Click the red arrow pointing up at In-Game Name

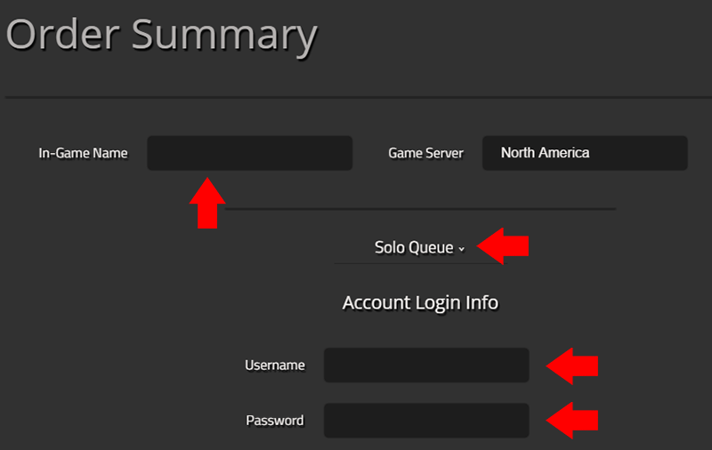206,203
